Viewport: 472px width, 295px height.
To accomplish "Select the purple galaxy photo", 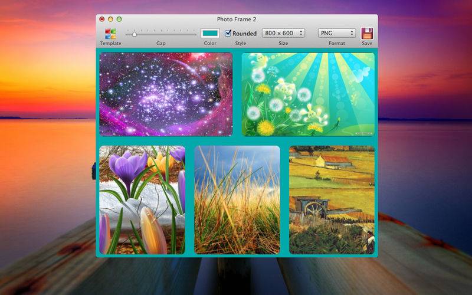I will point(166,94).
